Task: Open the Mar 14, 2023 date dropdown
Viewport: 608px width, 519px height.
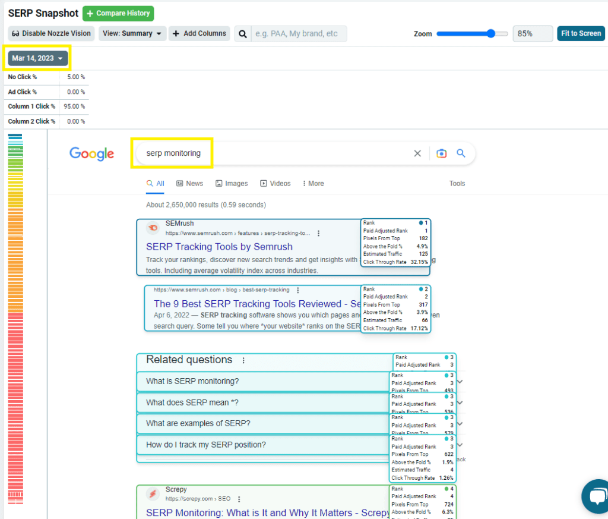Action: pyautogui.click(x=37, y=58)
